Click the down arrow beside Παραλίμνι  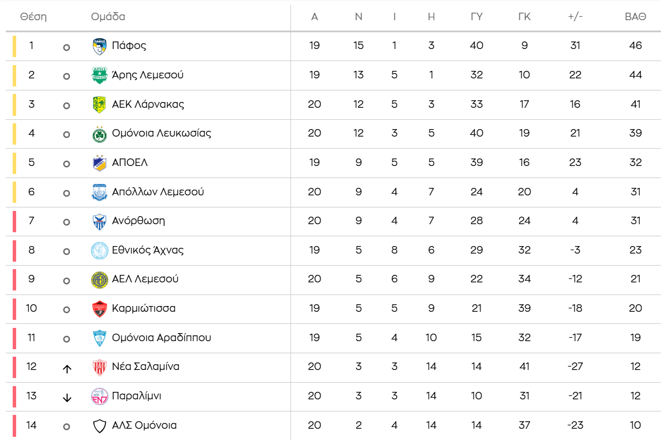[67, 398]
